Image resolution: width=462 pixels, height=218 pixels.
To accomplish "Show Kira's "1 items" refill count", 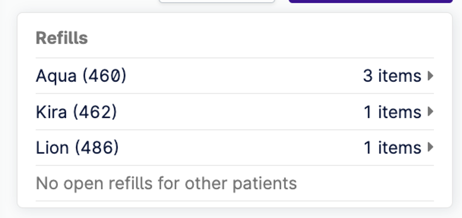I will (392, 112).
